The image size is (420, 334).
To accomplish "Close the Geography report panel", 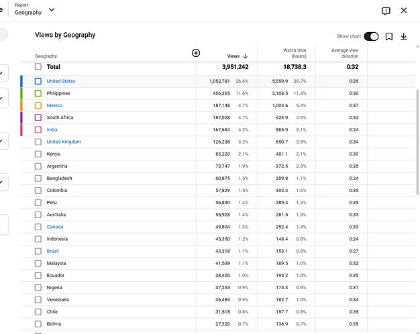I will click(404, 11).
